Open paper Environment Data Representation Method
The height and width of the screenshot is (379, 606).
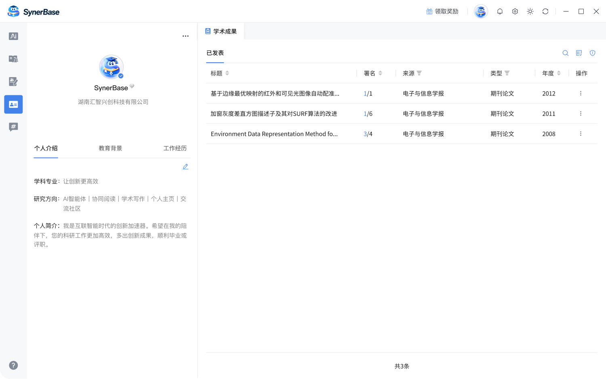point(274,134)
